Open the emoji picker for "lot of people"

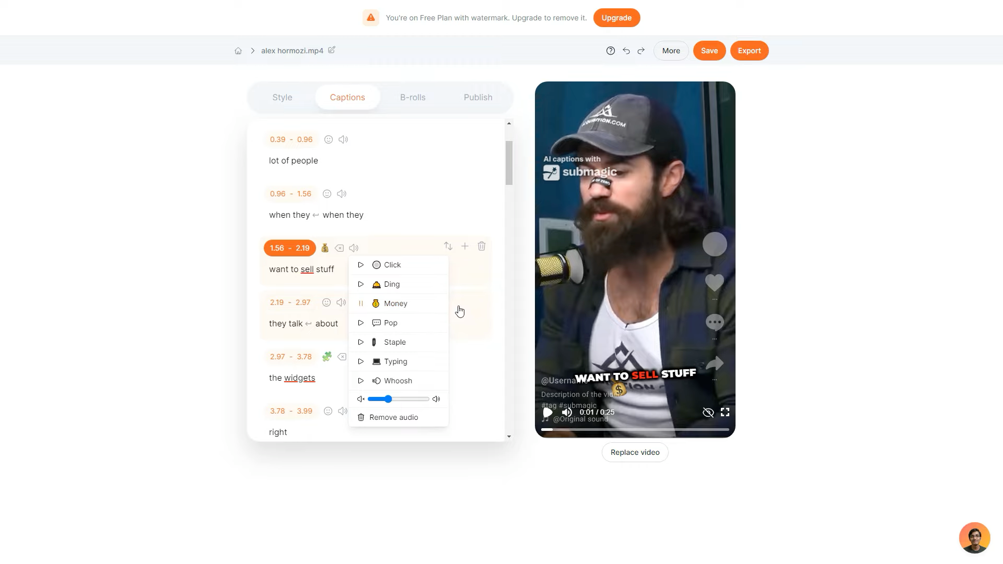pyautogui.click(x=329, y=139)
